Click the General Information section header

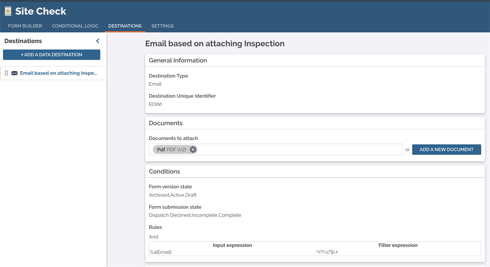point(178,60)
